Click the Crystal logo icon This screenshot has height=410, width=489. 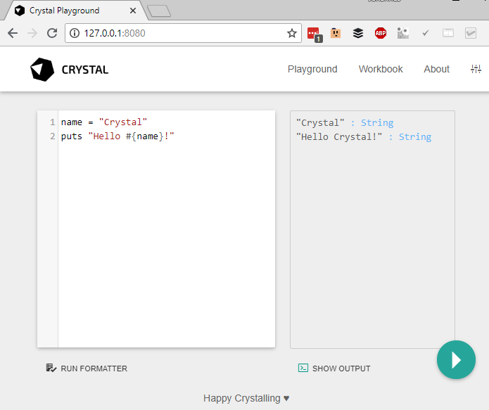(42, 70)
